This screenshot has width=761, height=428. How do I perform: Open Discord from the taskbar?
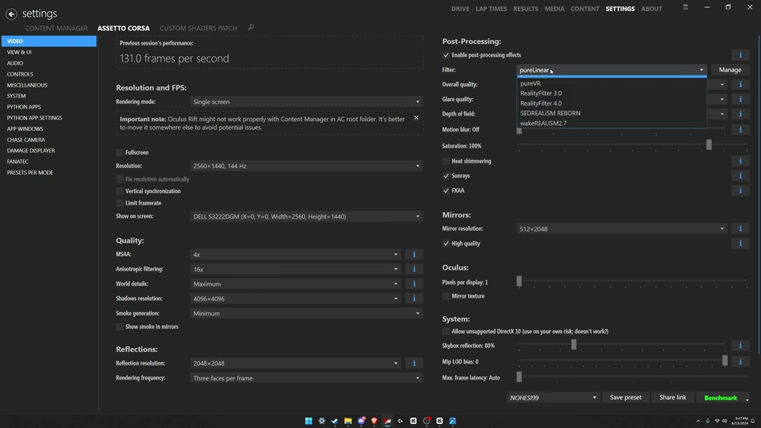[x=361, y=421]
